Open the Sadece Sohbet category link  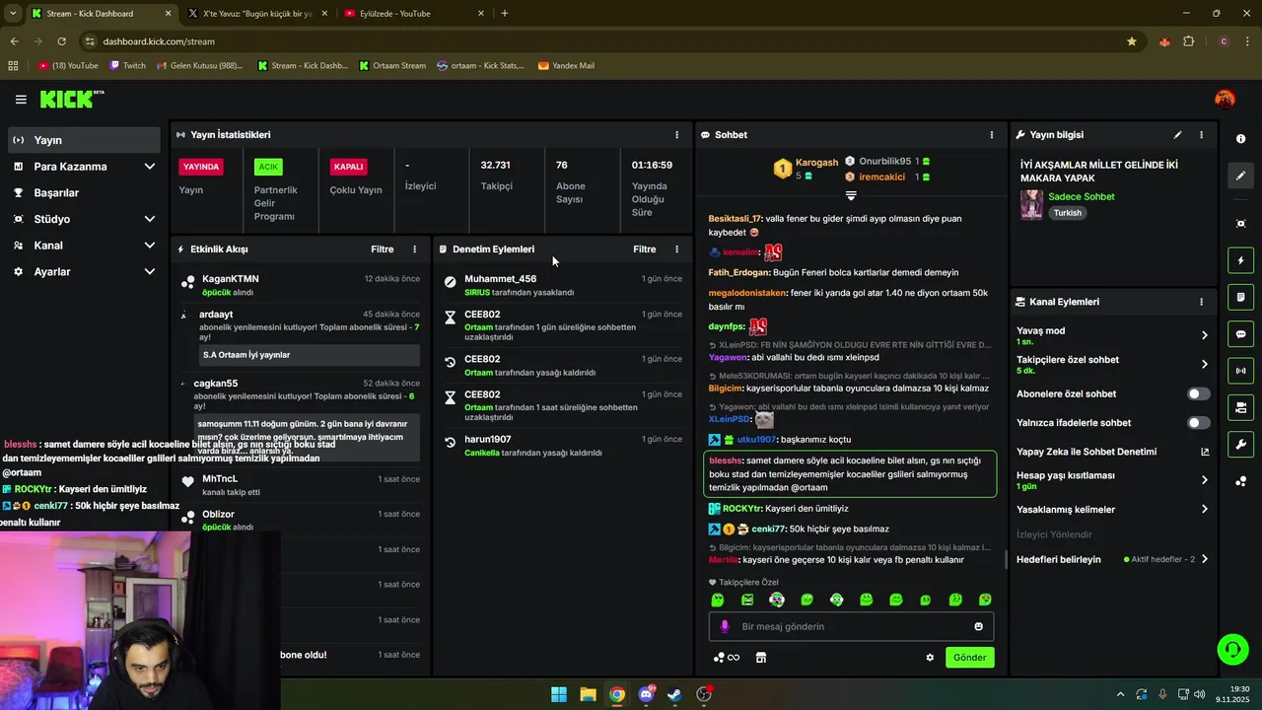1082,196
